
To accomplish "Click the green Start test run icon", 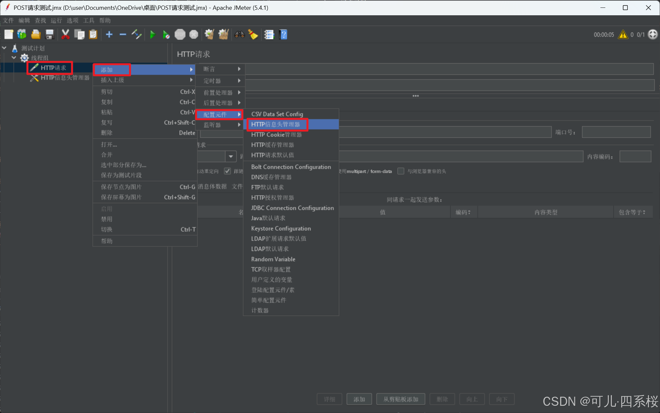I will pyautogui.click(x=152, y=34).
